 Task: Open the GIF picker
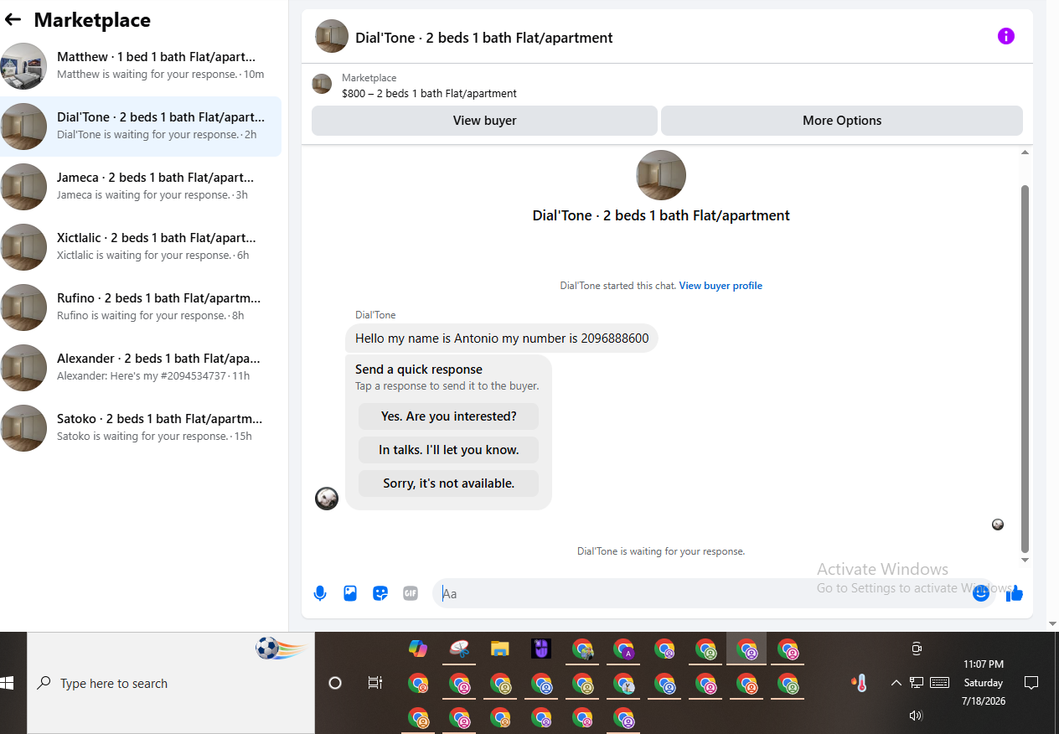(411, 593)
